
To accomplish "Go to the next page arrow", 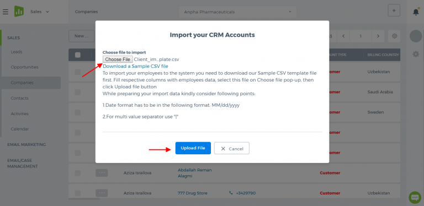I will click(x=378, y=36).
